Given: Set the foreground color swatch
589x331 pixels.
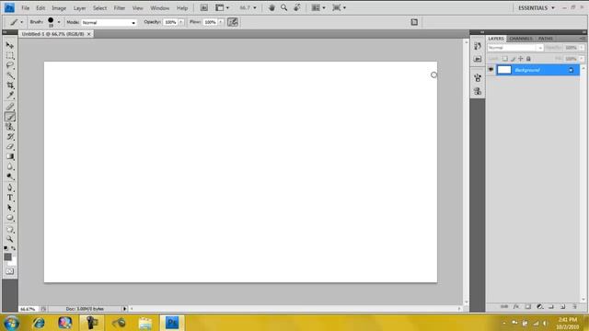Looking at the screenshot, I should pos(7,257).
